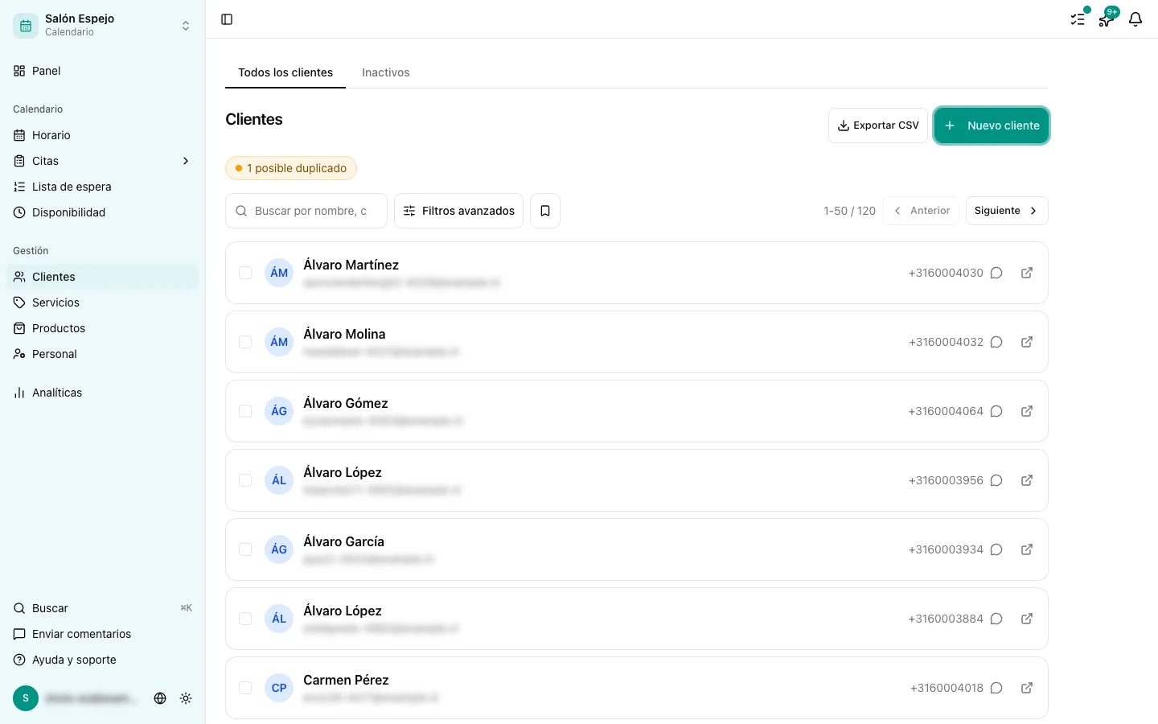
Task: Click the CP avatar of Carmen Pérez
Action: (x=279, y=688)
